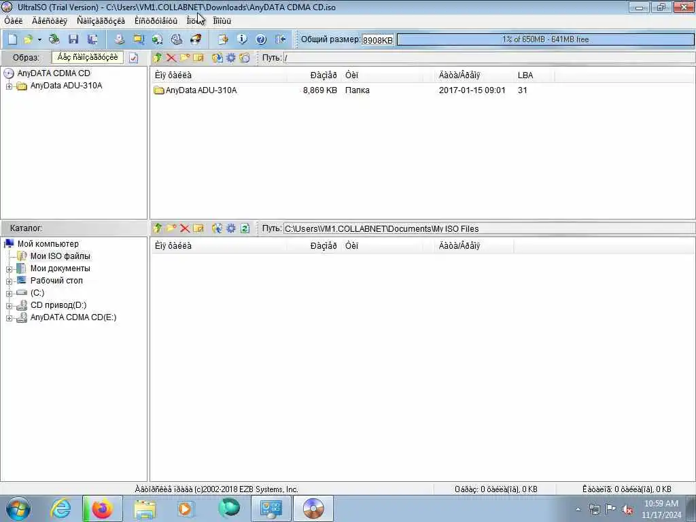Open the last menu bar item (Help)
The height and width of the screenshot is (522, 696).
[x=222, y=21]
